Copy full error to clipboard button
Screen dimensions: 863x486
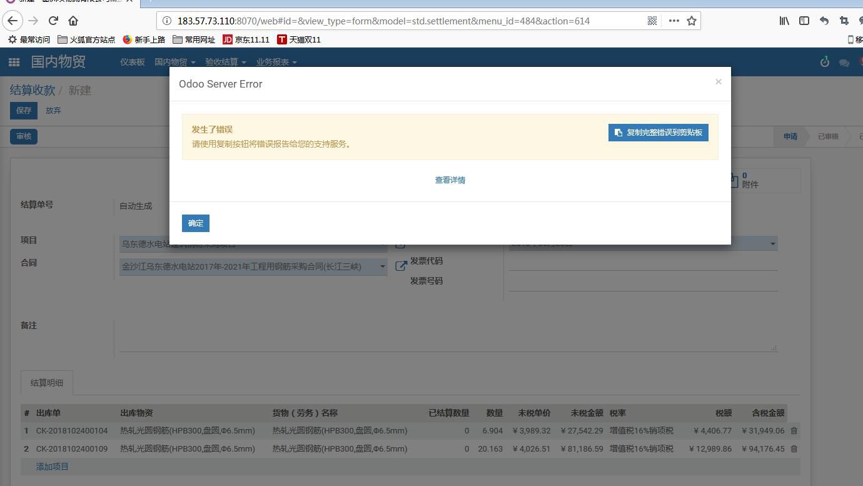[658, 133]
